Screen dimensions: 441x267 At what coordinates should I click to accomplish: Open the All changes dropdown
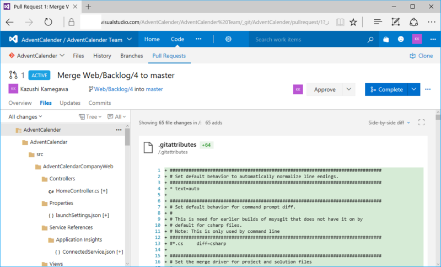click(25, 116)
